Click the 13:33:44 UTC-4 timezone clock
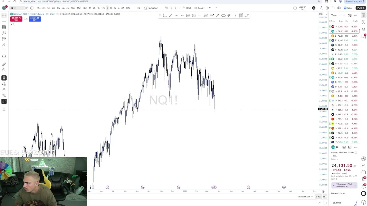The width and height of the screenshot is (367, 206). pyautogui.click(x=305, y=197)
